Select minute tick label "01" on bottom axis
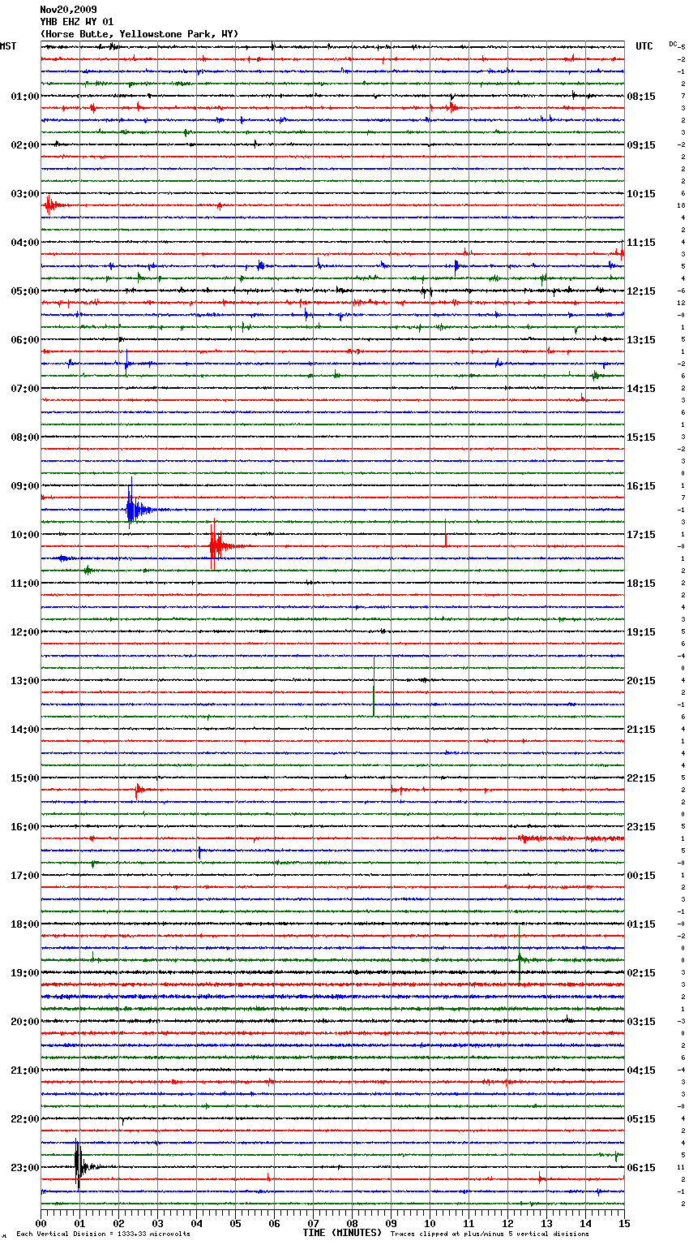Viewport: 689px width, 1245px height. 79,1223
